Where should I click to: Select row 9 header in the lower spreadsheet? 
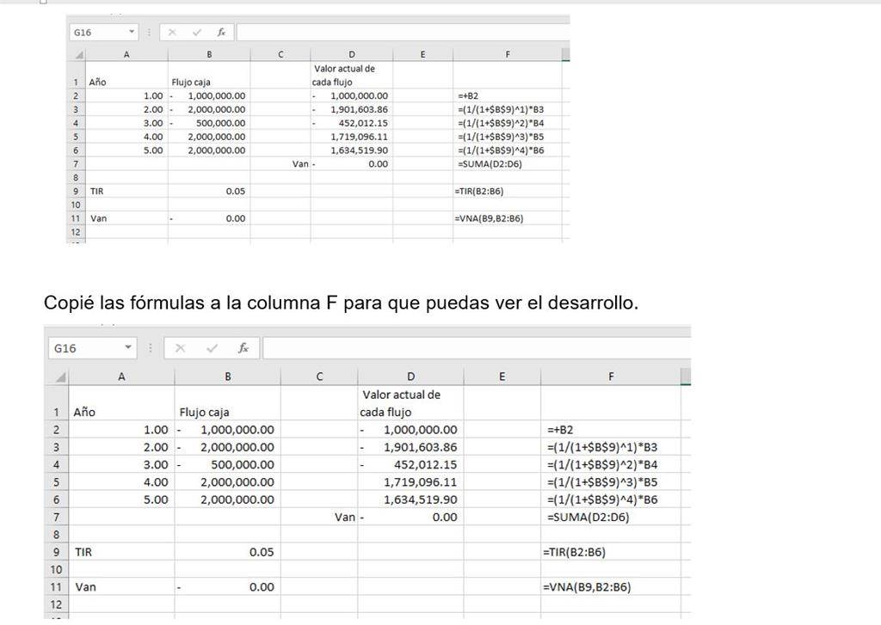(56, 552)
